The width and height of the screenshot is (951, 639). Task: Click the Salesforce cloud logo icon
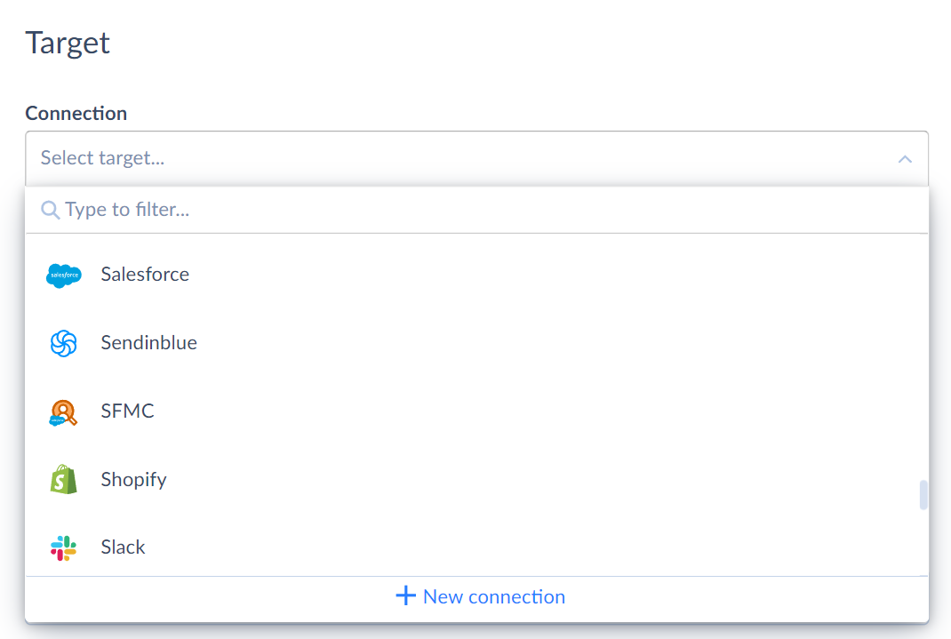tap(64, 276)
